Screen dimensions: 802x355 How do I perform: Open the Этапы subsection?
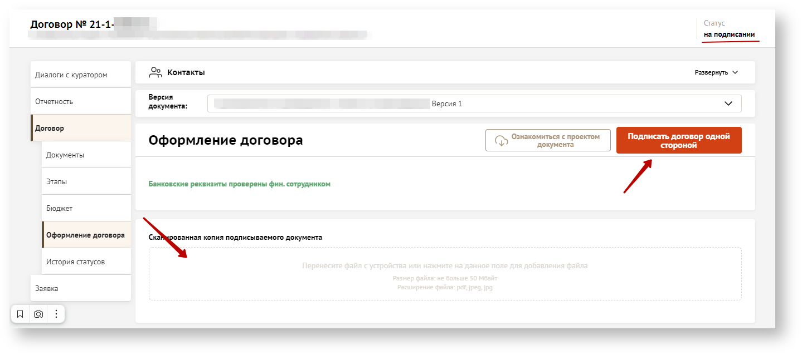coord(57,181)
